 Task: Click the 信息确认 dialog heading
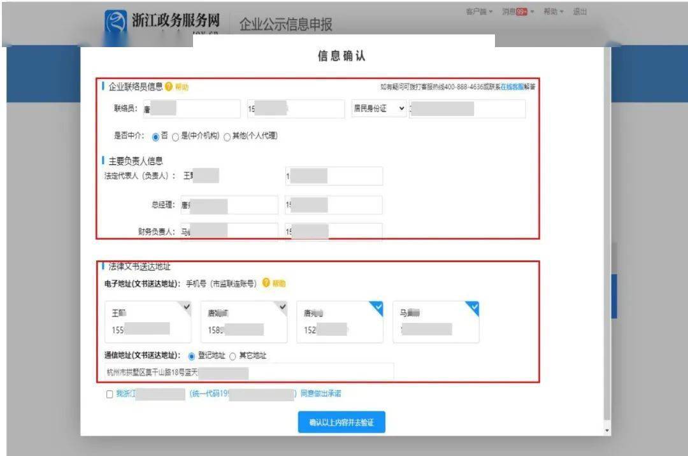pyautogui.click(x=341, y=55)
